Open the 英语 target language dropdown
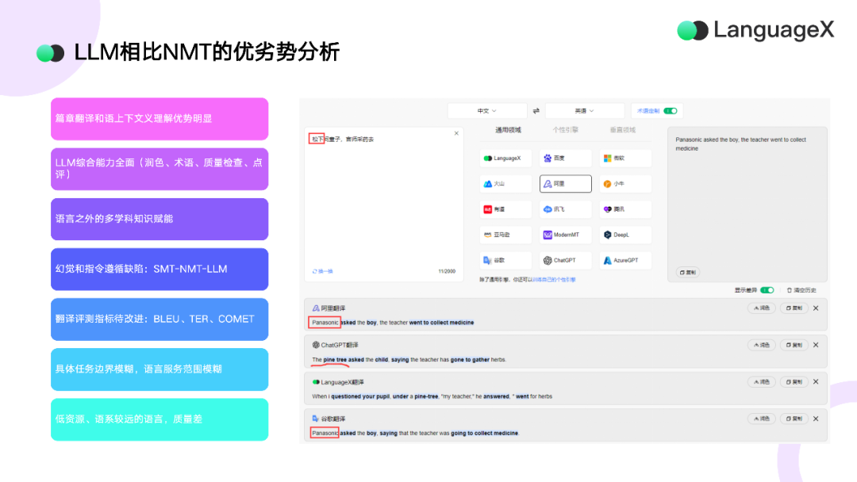The height and width of the screenshot is (482, 857). coord(585,110)
